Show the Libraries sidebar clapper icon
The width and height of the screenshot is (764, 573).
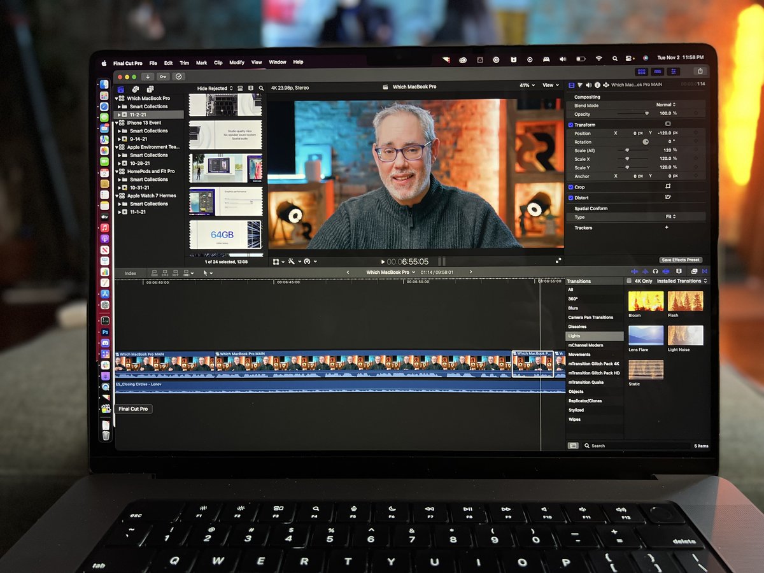pos(120,89)
